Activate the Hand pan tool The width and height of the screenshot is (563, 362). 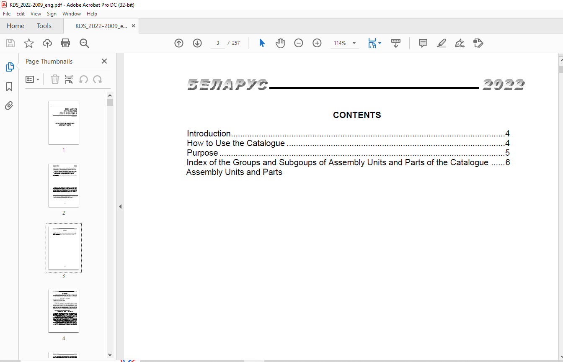click(280, 43)
